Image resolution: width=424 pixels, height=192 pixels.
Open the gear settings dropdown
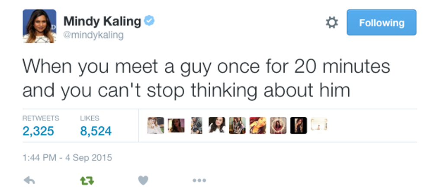(331, 23)
